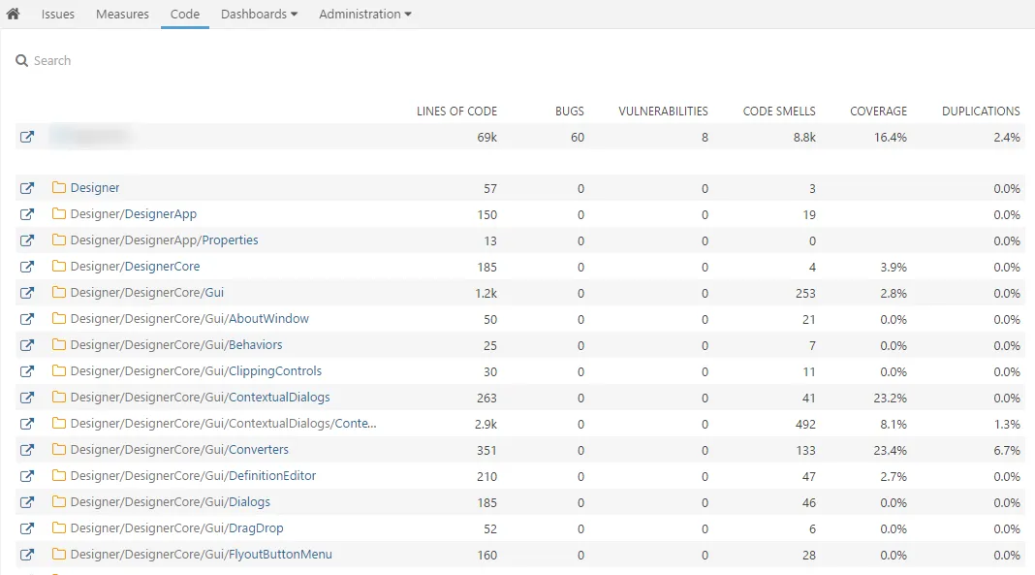
Task: Click the CODE SMELLS column header
Action: [x=779, y=111]
